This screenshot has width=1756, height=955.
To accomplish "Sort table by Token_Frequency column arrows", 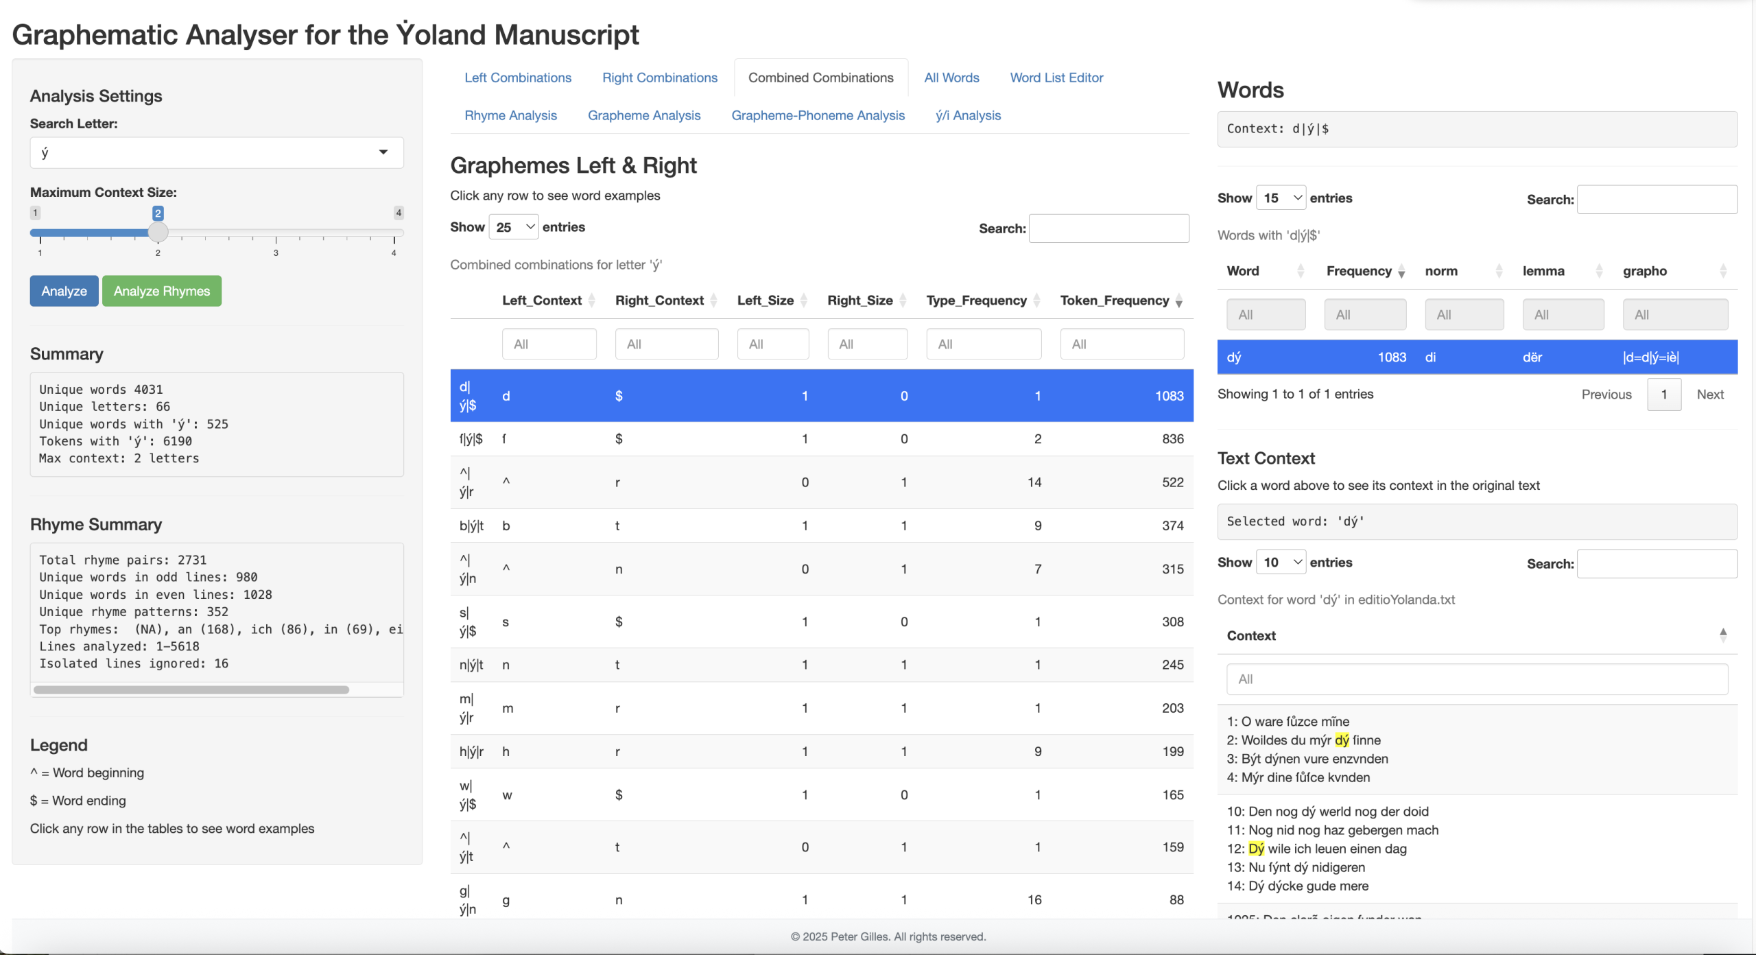I will click(x=1178, y=301).
